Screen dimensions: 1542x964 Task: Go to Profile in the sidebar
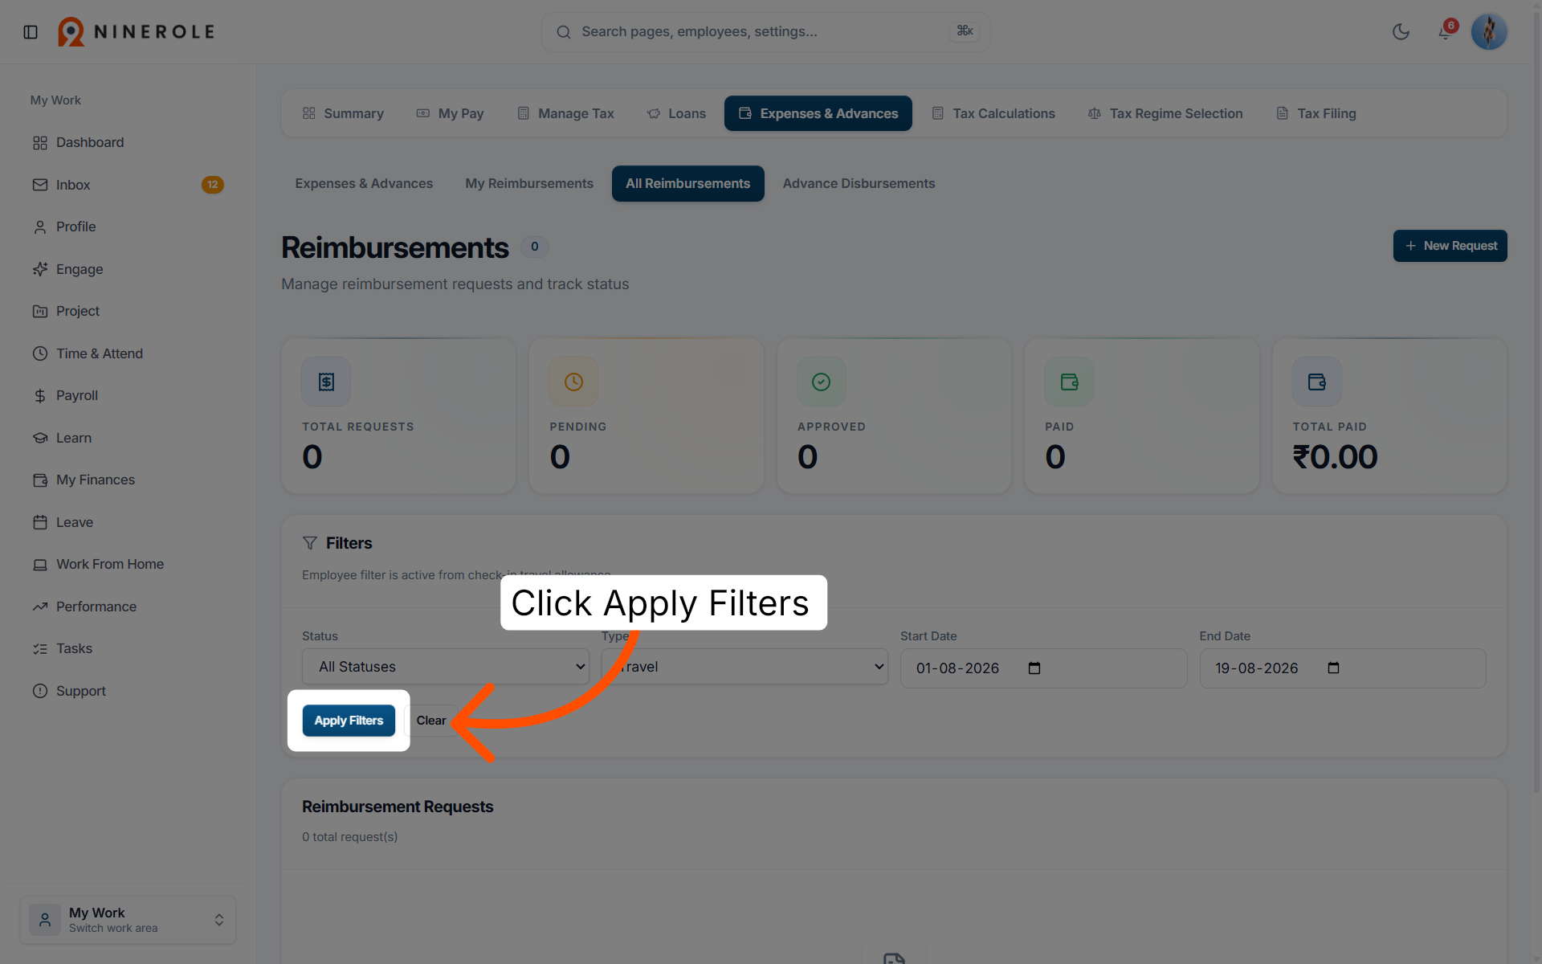128,227
